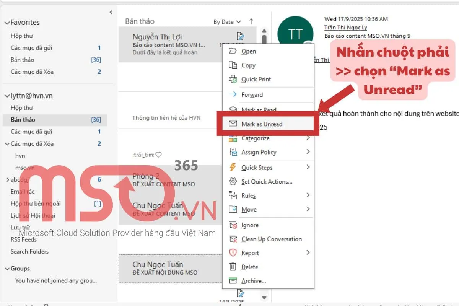The image size is (459, 306).
Task: Open the RSS Feeds folder
Action: click(x=24, y=239)
